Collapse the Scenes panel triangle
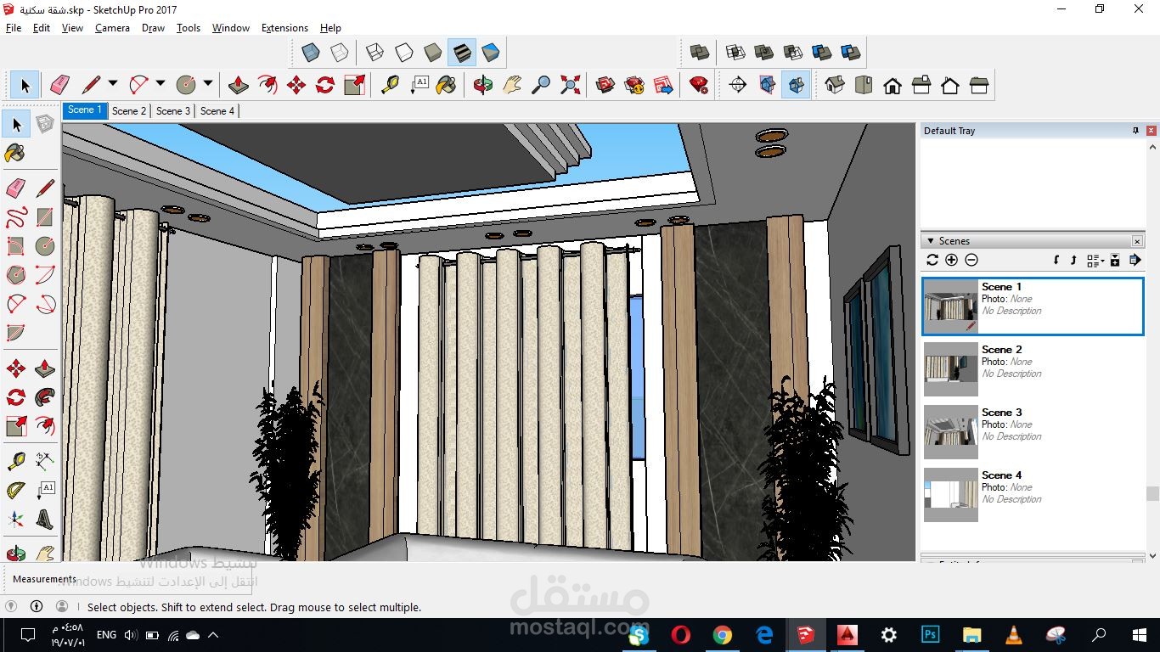The image size is (1160, 652). pyautogui.click(x=931, y=241)
